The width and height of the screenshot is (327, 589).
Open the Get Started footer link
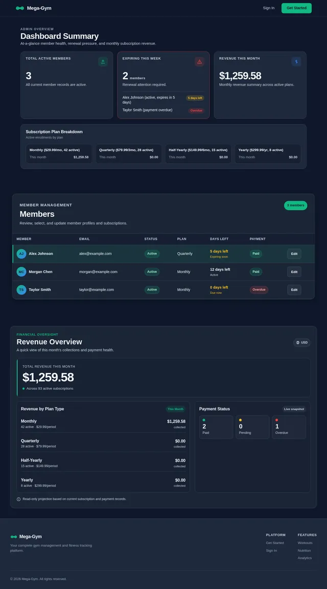tap(275, 543)
